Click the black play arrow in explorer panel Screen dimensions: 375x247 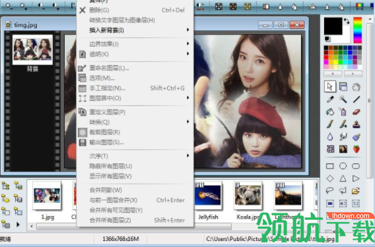click(18, 225)
